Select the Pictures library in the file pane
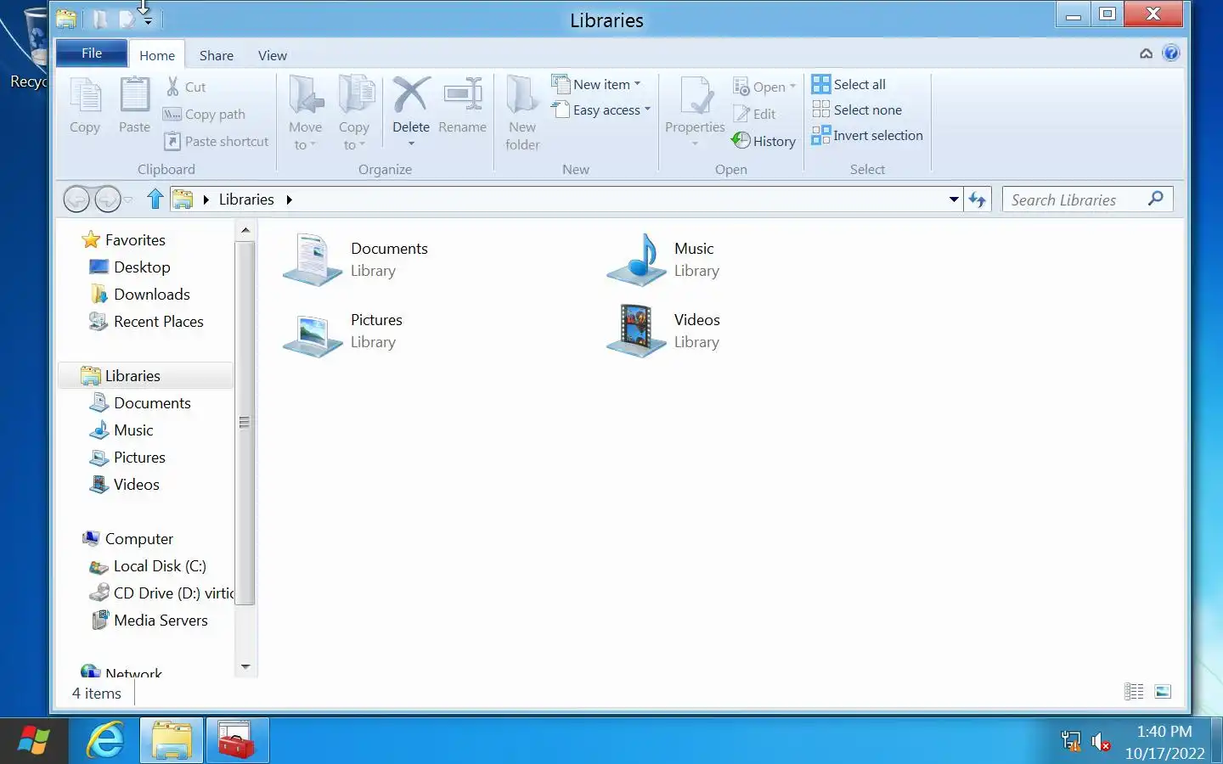Viewport: 1223px width, 764px height. point(343,331)
